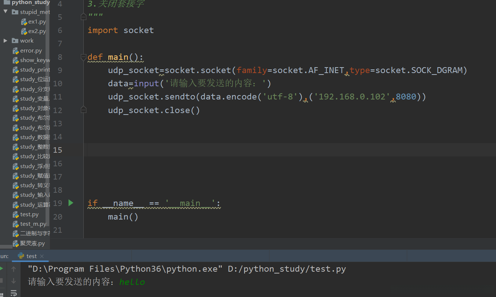Viewport: 496px width, 297px height.
Task: Click the fold end marker at line 12
Action: pos(84,110)
